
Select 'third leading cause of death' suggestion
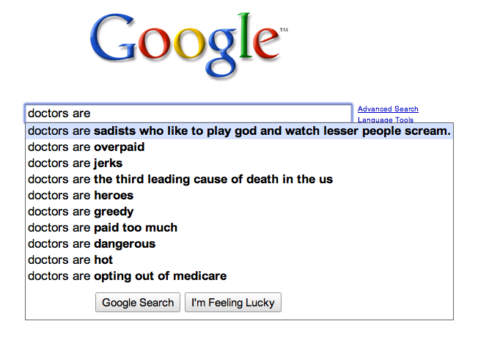[180, 180]
